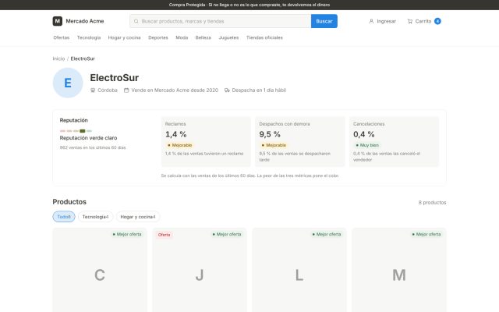Click the Reputación verde claro text
The height and width of the screenshot is (312, 499).
click(88, 138)
